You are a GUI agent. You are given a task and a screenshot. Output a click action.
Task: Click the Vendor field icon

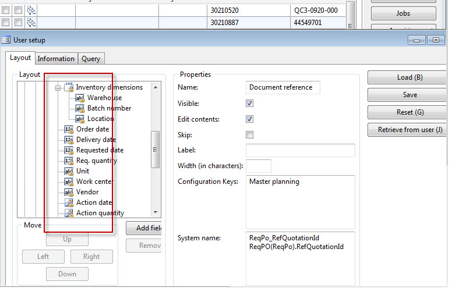click(69, 192)
